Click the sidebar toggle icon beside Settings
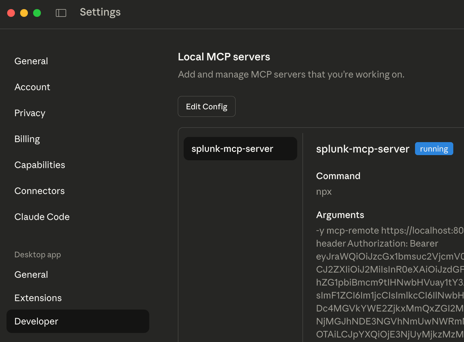This screenshot has height=342, width=464. click(61, 13)
